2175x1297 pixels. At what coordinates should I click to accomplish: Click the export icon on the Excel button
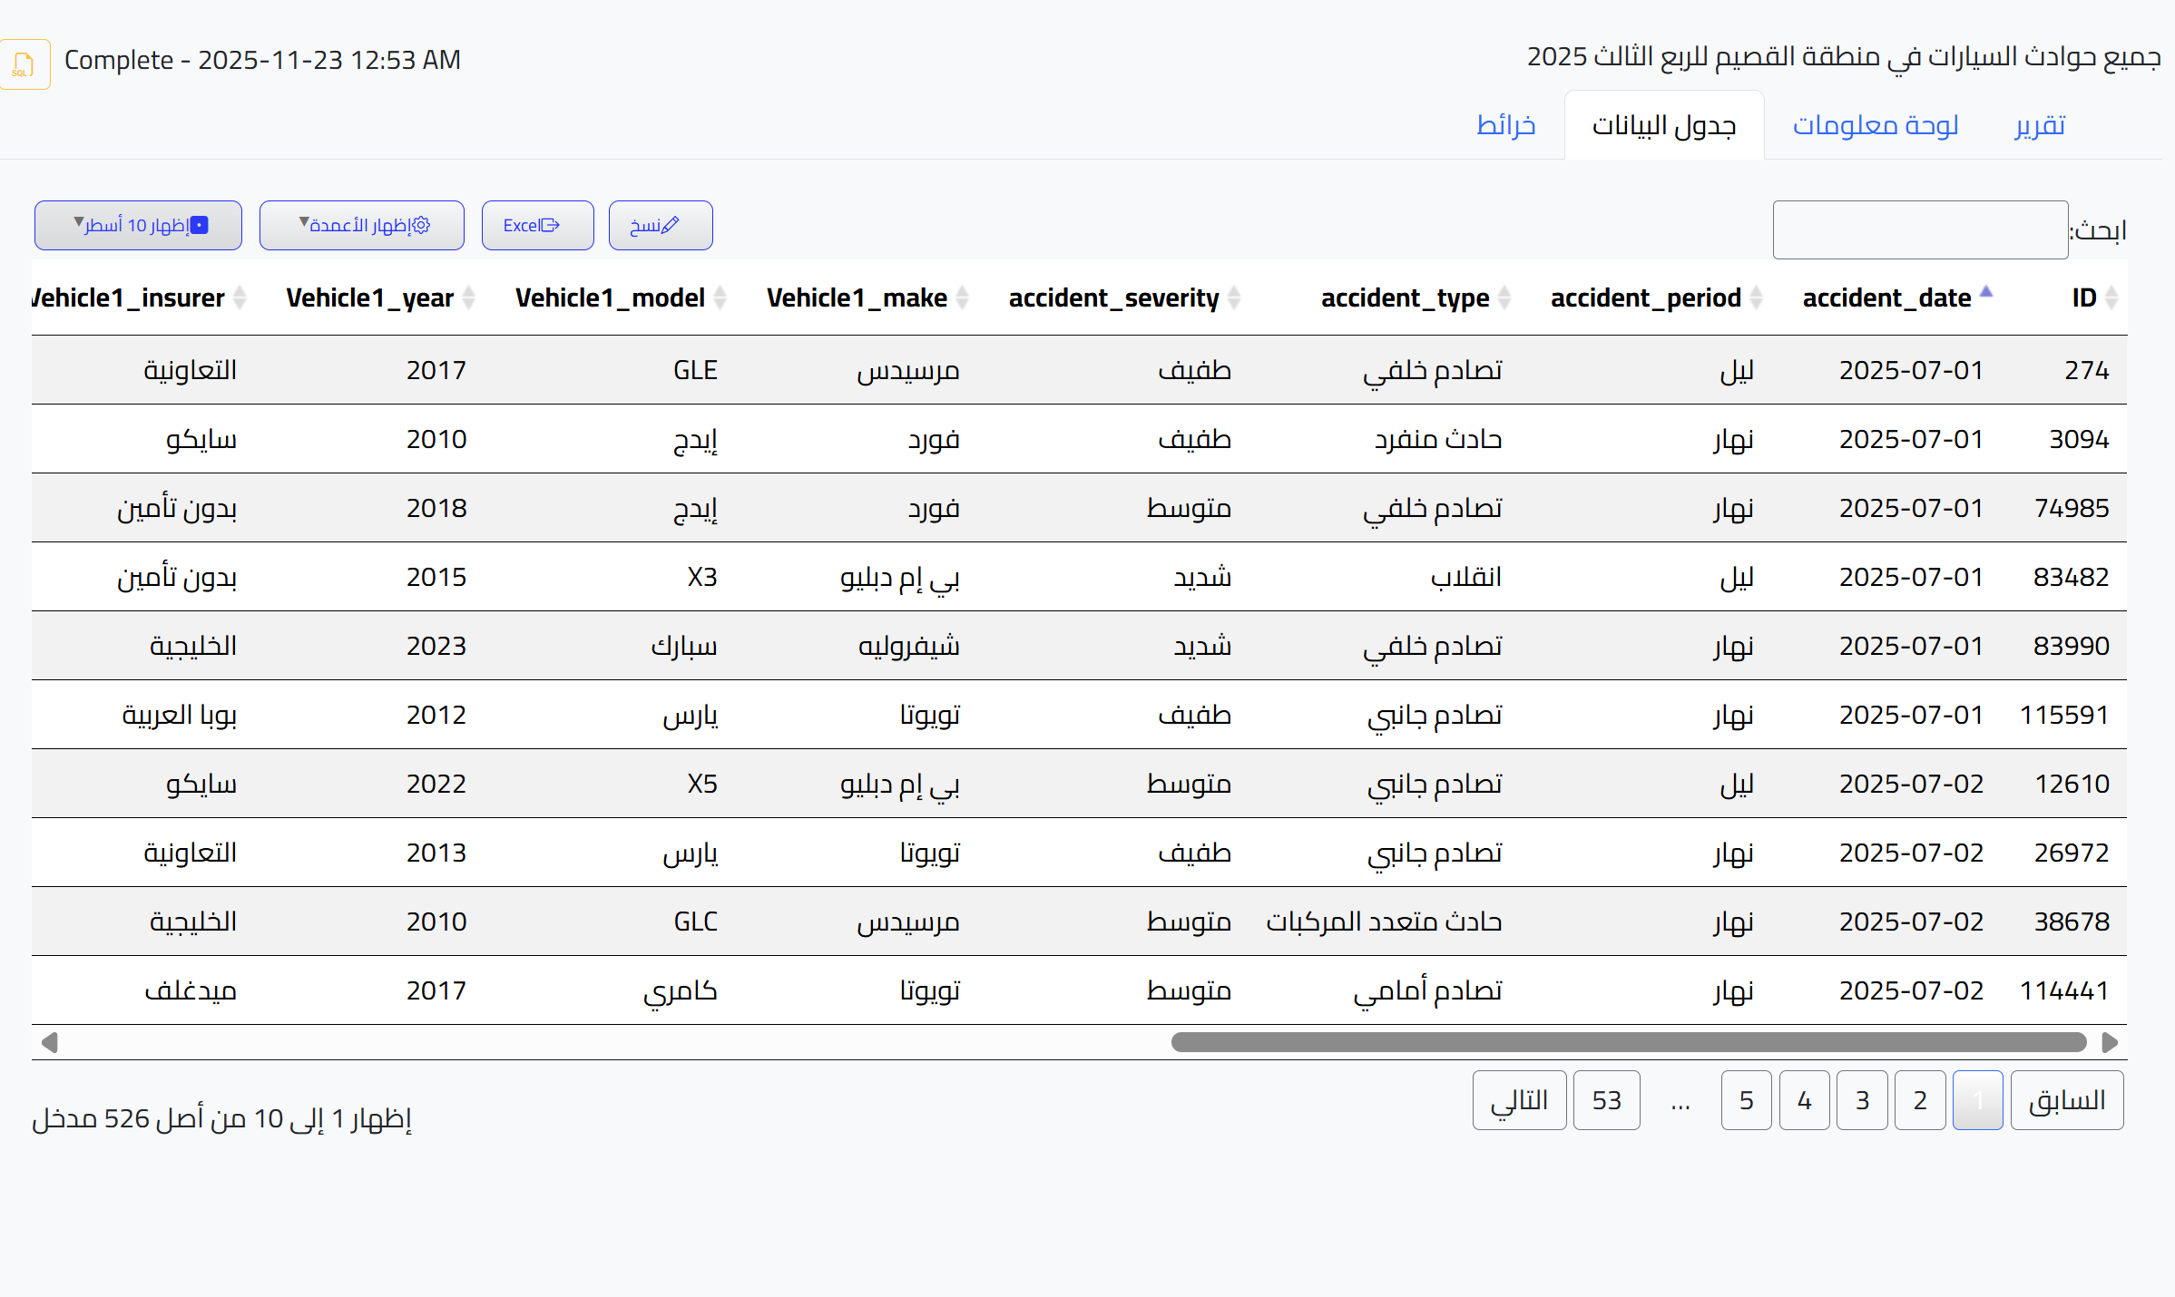click(x=552, y=225)
